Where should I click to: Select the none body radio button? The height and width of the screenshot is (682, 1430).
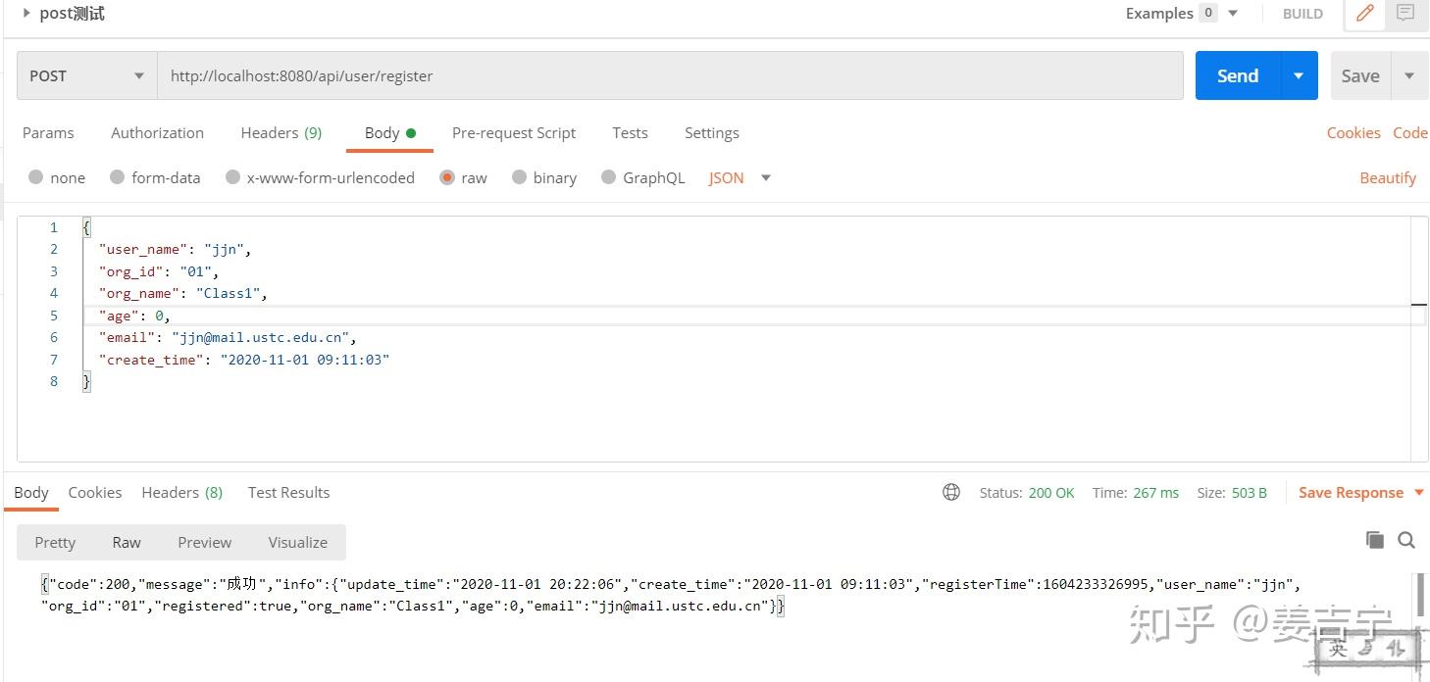[36, 177]
